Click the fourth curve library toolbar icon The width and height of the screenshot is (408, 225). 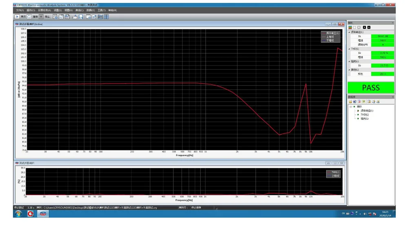click(364, 101)
